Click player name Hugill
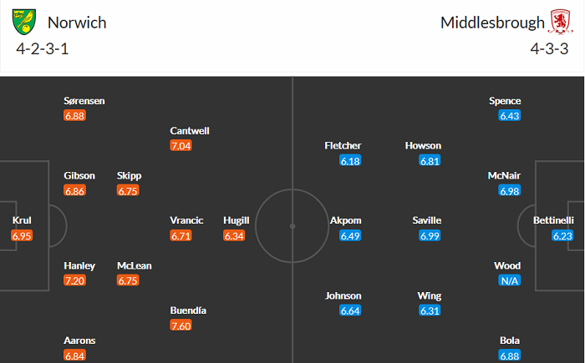Image resolution: width=585 pixels, height=363 pixels. (237, 220)
